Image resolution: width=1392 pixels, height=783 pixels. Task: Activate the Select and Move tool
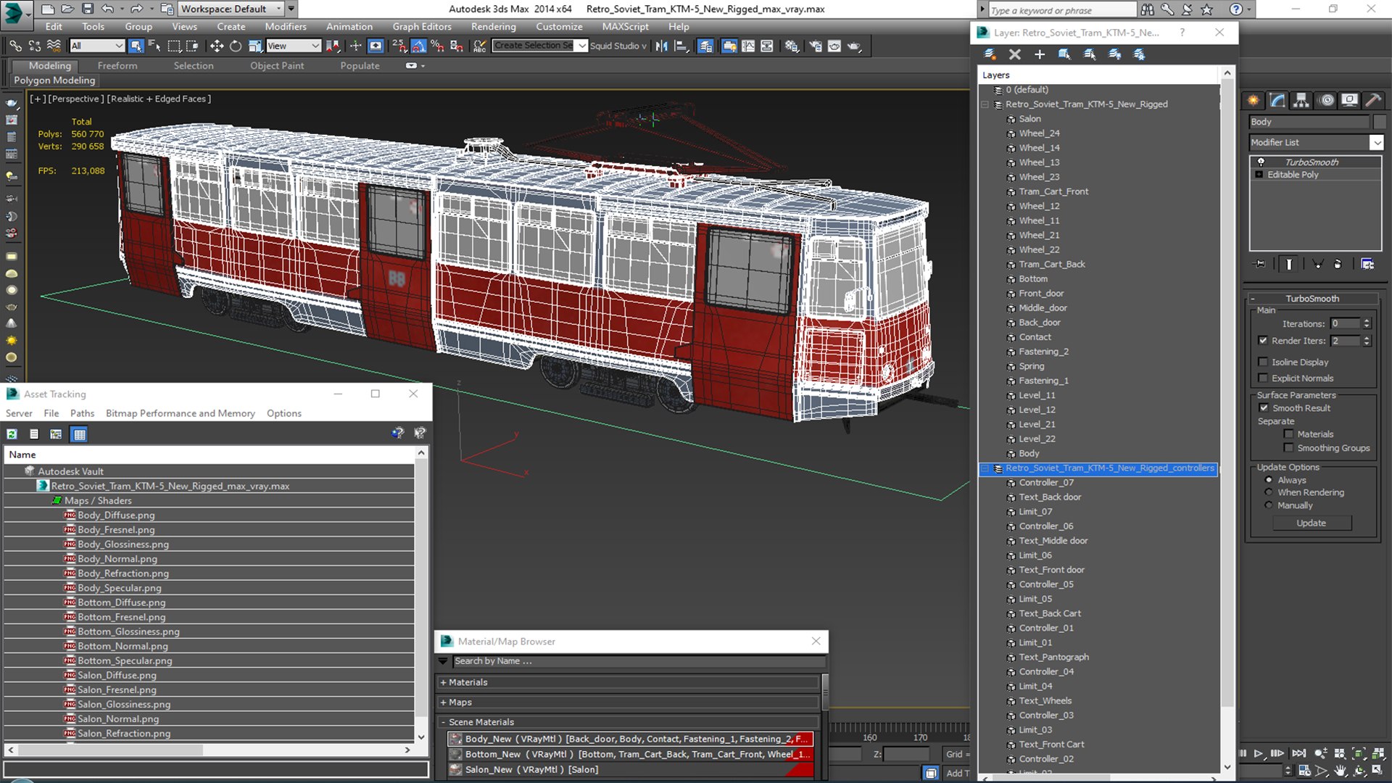pos(216,46)
